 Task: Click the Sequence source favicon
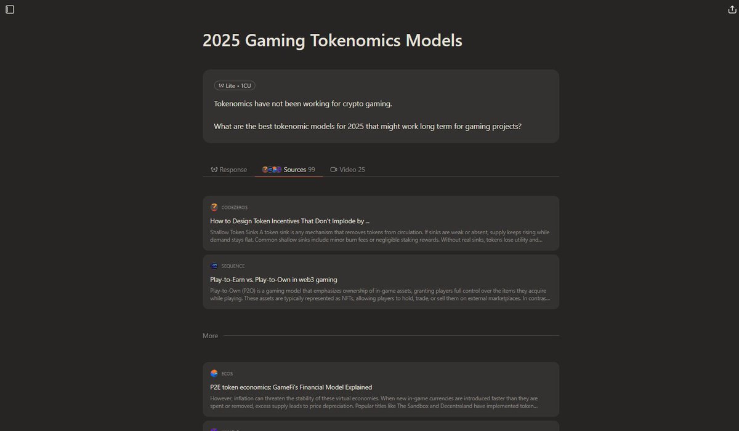click(x=214, y=266)
